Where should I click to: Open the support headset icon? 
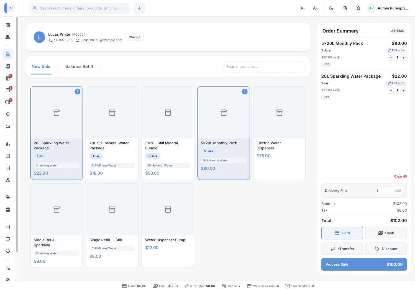click(345, 8)
